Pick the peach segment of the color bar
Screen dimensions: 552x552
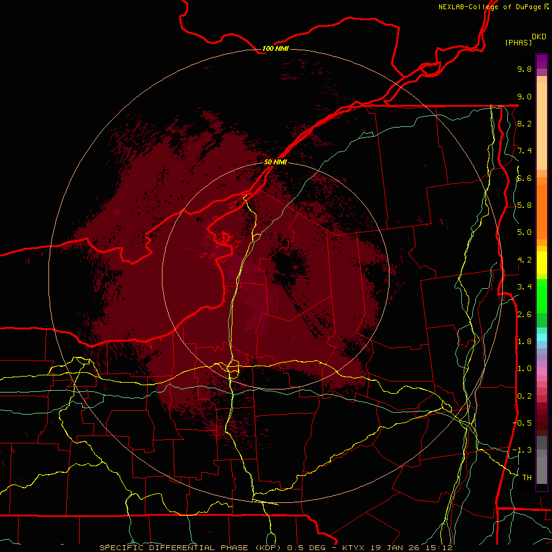pos(542,126)
